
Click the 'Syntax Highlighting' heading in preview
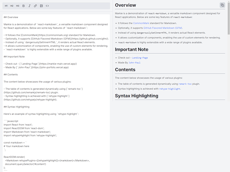point(137,96)
